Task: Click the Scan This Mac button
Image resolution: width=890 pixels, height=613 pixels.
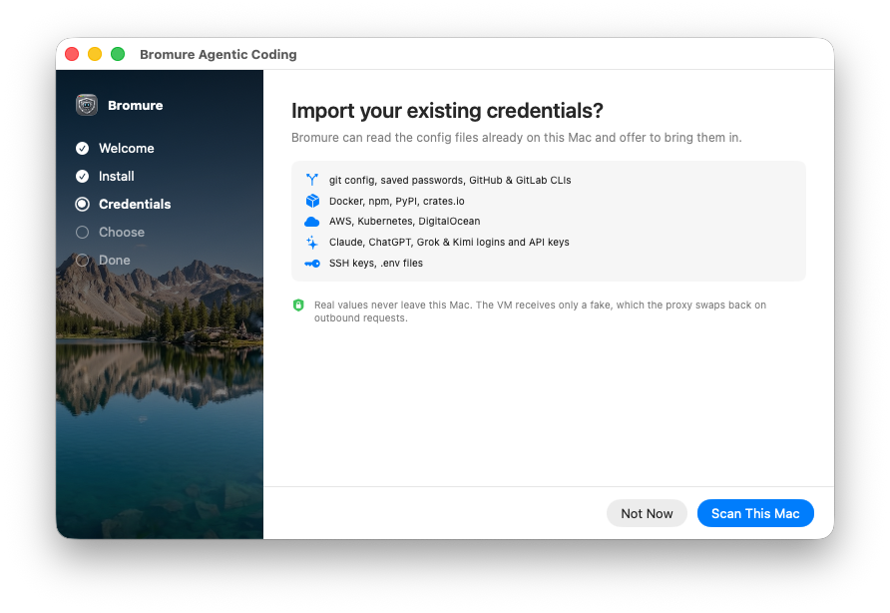Action: pyautogui.click(x=755, y=513)
